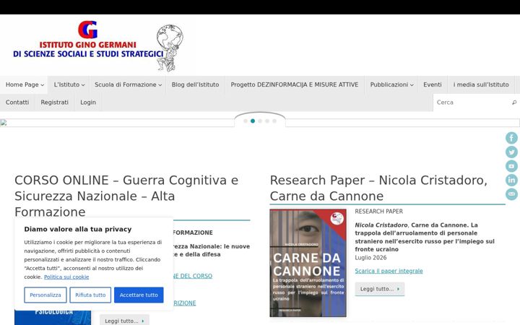The image size is (520, 325).
Task: Open Progetto DEZINFORMACIJA E MISURE ATTIVE
Action: click(x=295, y=84)
